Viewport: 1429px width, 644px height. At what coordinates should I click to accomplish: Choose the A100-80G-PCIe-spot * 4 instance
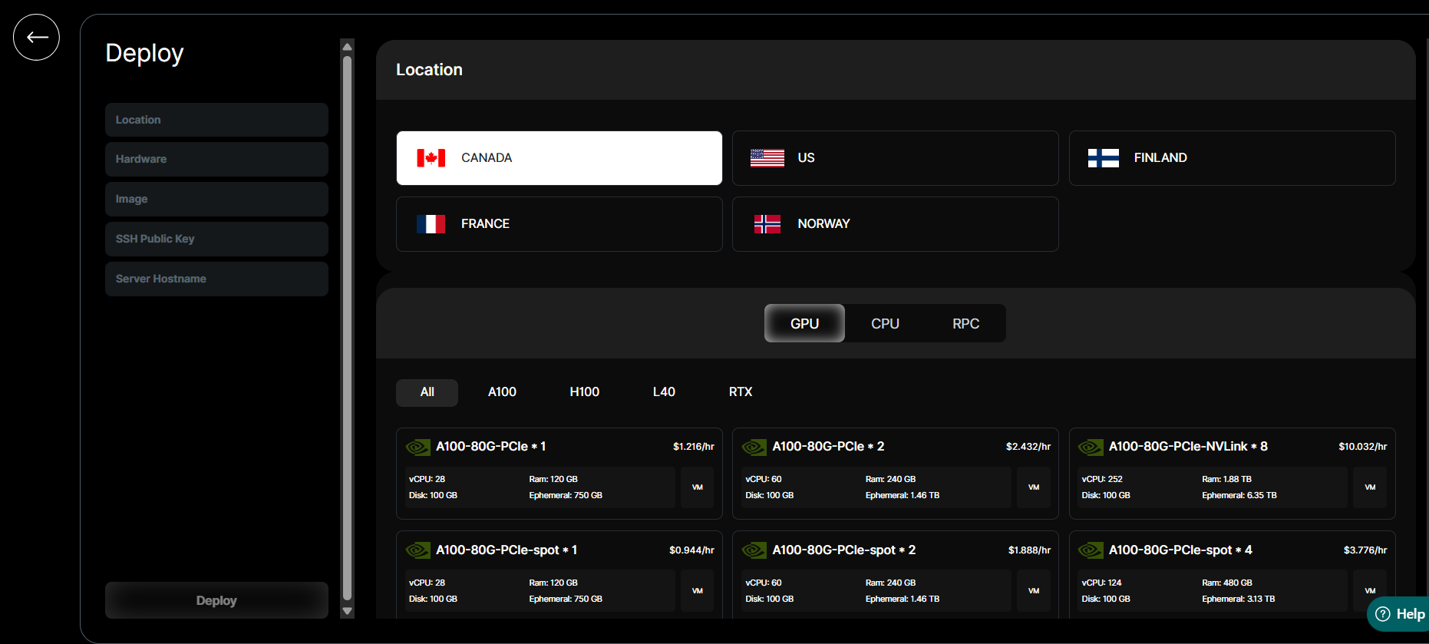tap(1232, 575)
